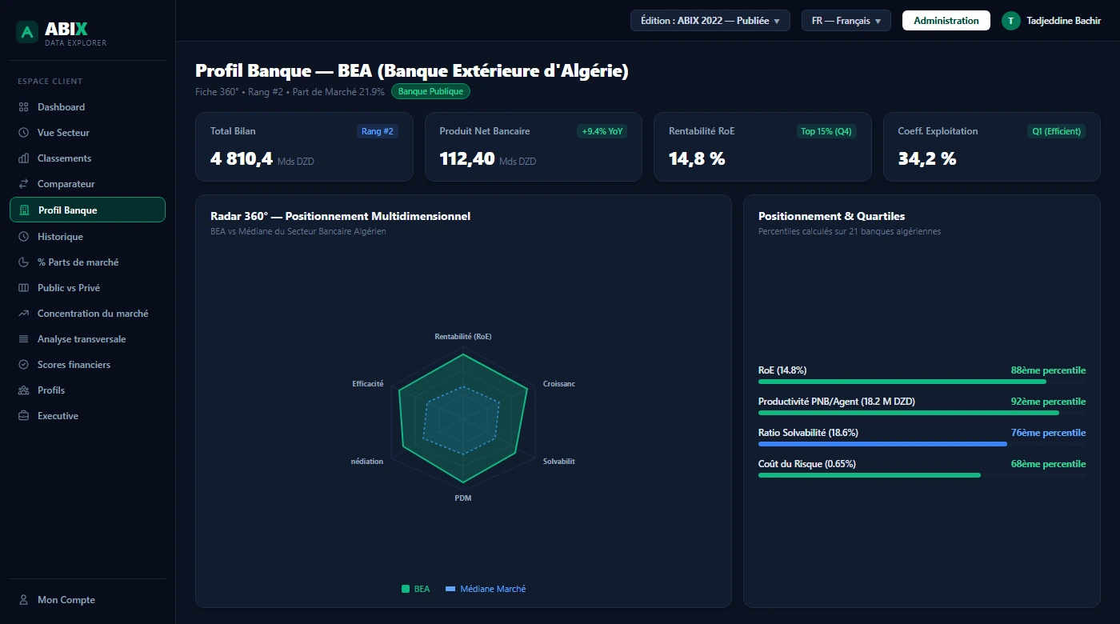Toggle BEA series in radar legend

[415, 589]
